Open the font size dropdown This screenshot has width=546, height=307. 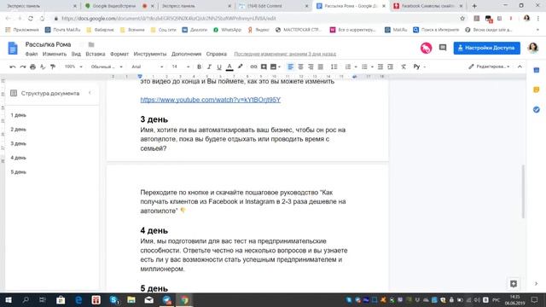coord(180,67)
